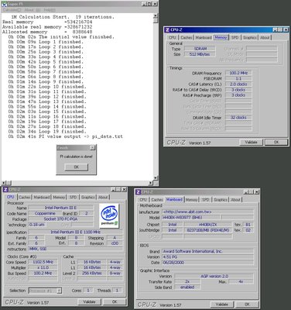Screen dimensions: 291x310
Task: Click the CAS# Latency 2.0 clocks value
Action: [238, 84]
